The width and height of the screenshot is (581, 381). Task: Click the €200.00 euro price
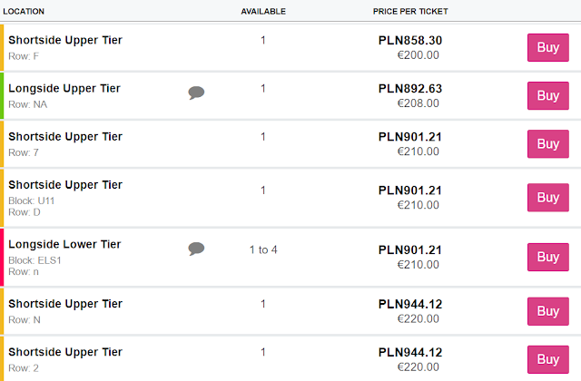click(x=418, y=54)
